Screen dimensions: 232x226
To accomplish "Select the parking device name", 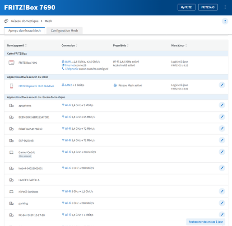I will tap(23, 203).
